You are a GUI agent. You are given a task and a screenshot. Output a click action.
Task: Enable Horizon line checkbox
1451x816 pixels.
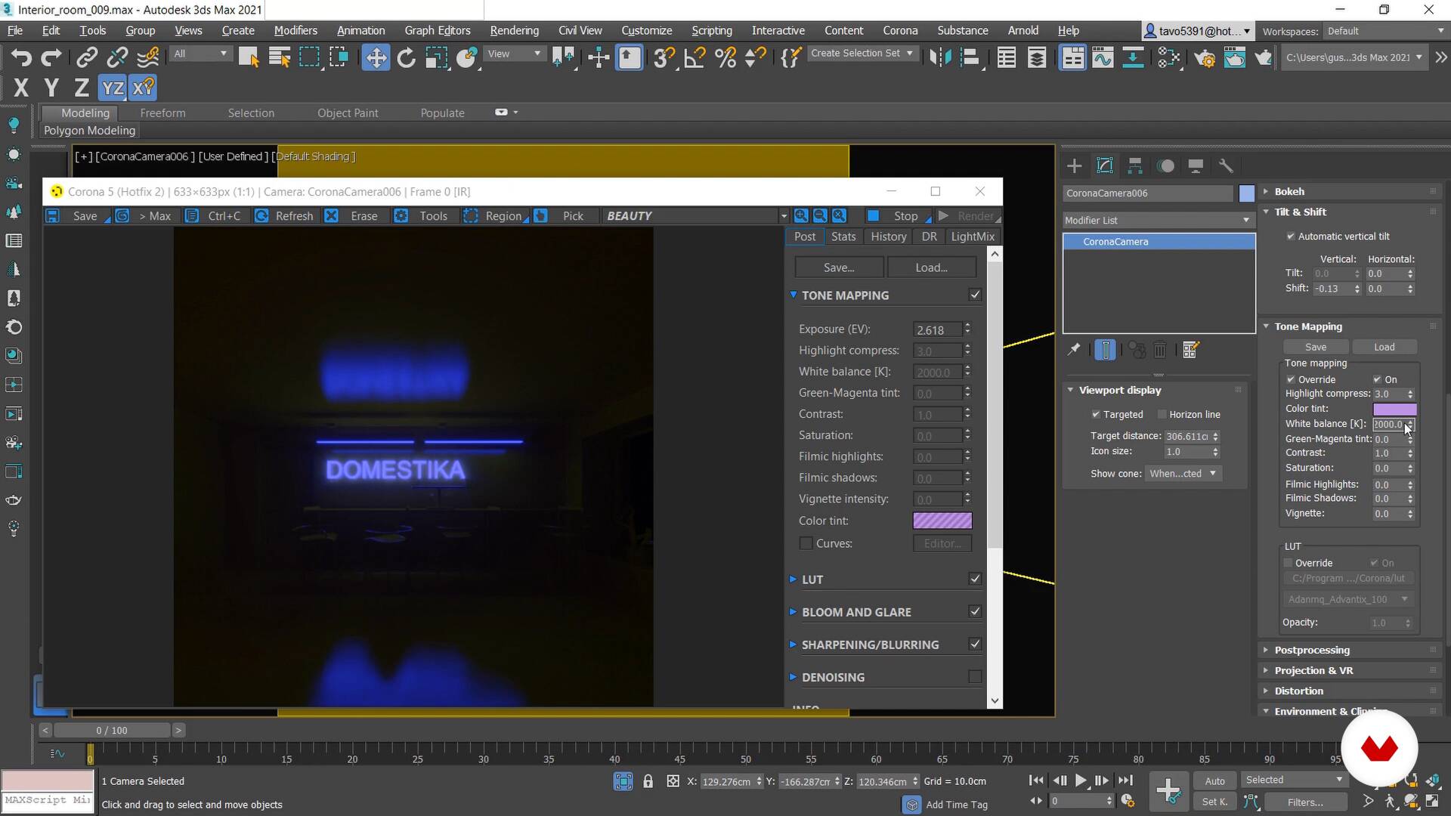(x=1162, y=414)
